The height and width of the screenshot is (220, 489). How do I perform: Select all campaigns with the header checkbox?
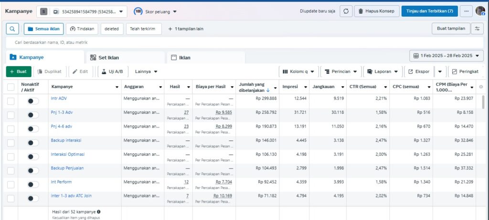11,87
